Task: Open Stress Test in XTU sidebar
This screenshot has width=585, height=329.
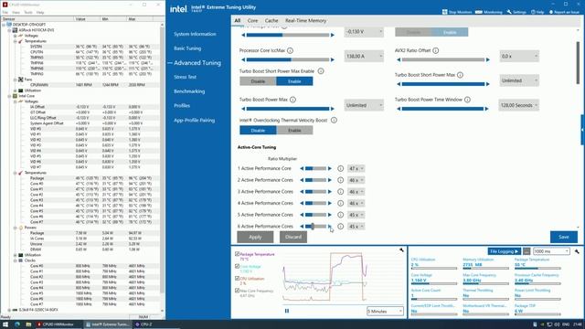Action: click(x=185, y=77)
